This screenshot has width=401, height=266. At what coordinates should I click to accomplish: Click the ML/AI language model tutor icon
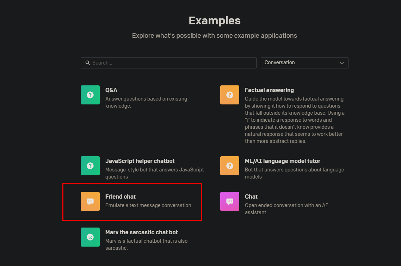(229, 165)
